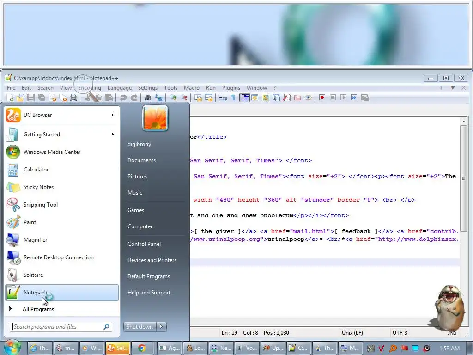
Task: Launch Magnifier from Start menu
Action: [62, 240]
